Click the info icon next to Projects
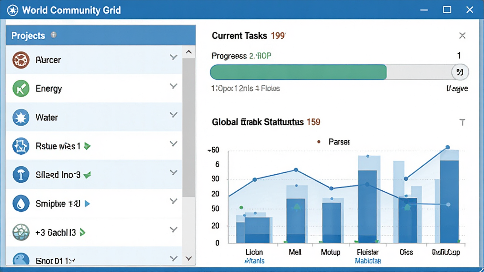 pos(54,35)
